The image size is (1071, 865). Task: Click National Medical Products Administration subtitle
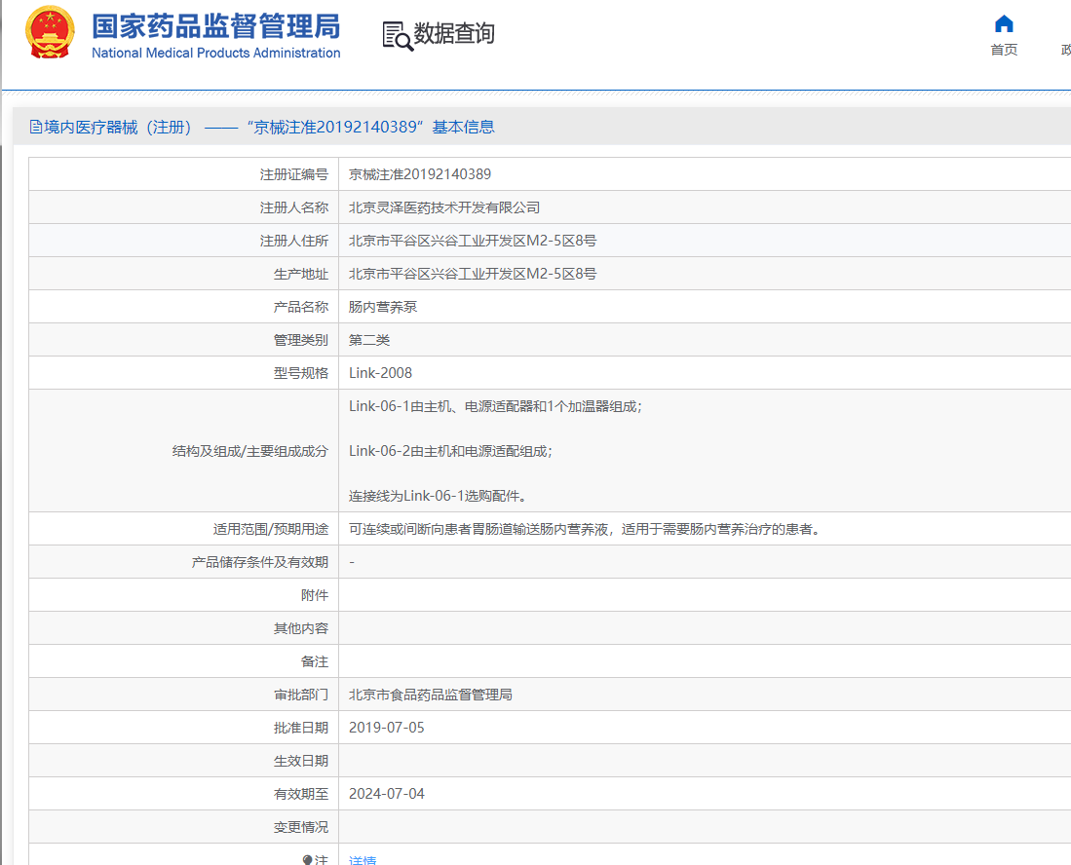click(x=215, y=53)
